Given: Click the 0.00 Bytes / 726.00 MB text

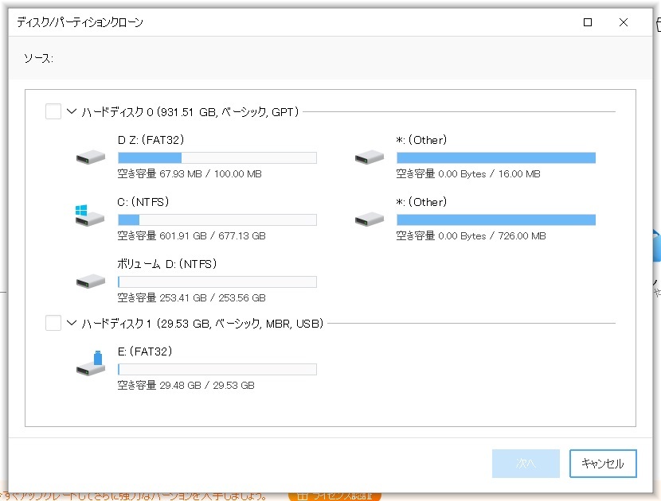Looking at the screenshot, I should click(x=492, y=235).
